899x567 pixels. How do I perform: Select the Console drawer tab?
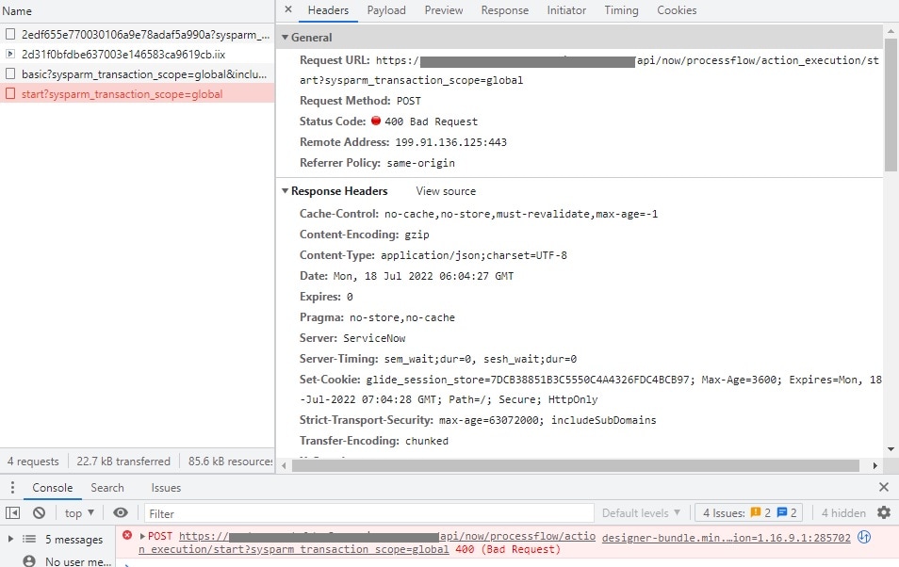click(x=52, y=488)
